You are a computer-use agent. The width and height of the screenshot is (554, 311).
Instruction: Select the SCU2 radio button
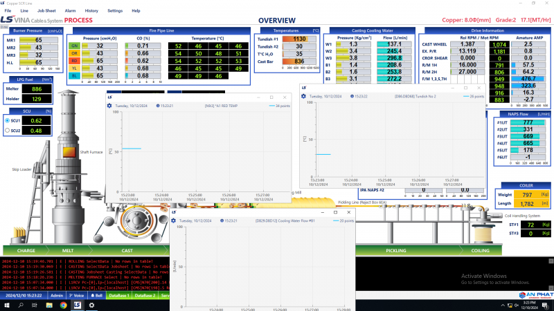[8, 130]
